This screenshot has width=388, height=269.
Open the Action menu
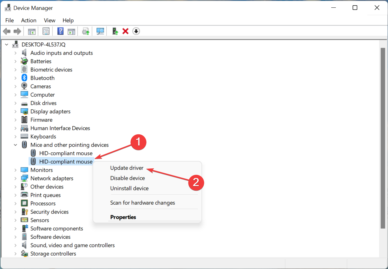click(29, 20)
